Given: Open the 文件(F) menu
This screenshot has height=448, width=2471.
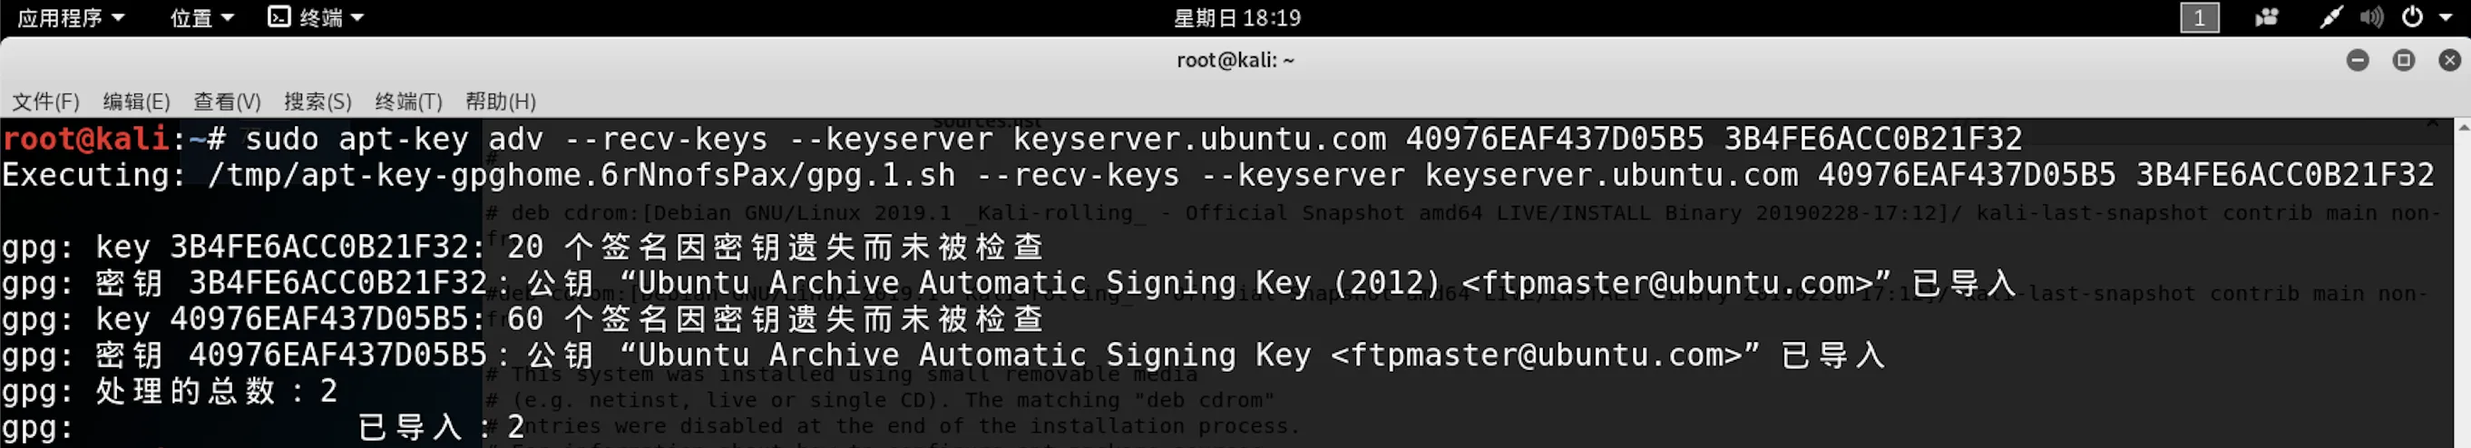Looking at the screenshot, I should [45, 101].
